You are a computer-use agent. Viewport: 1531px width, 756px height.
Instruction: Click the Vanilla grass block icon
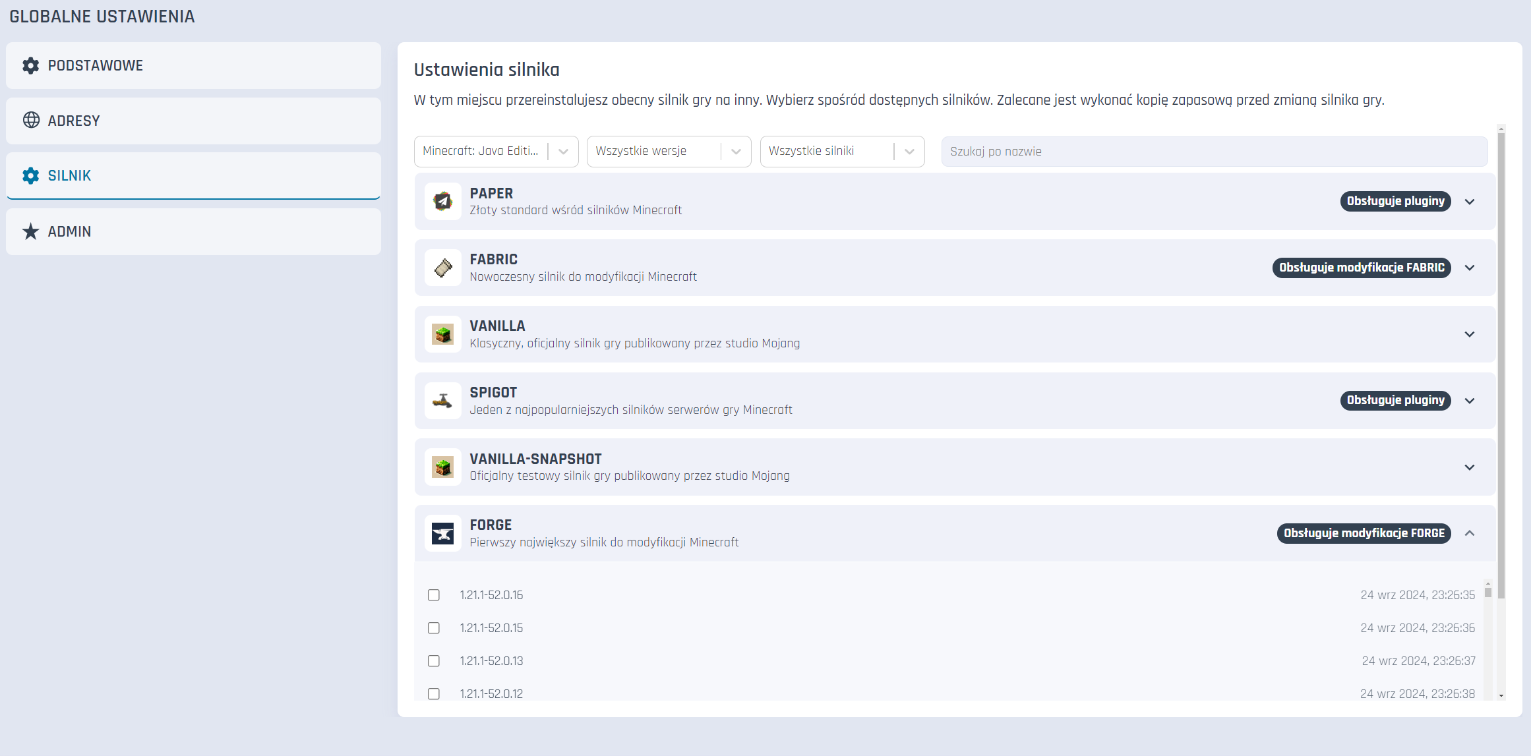pos(442,334)
